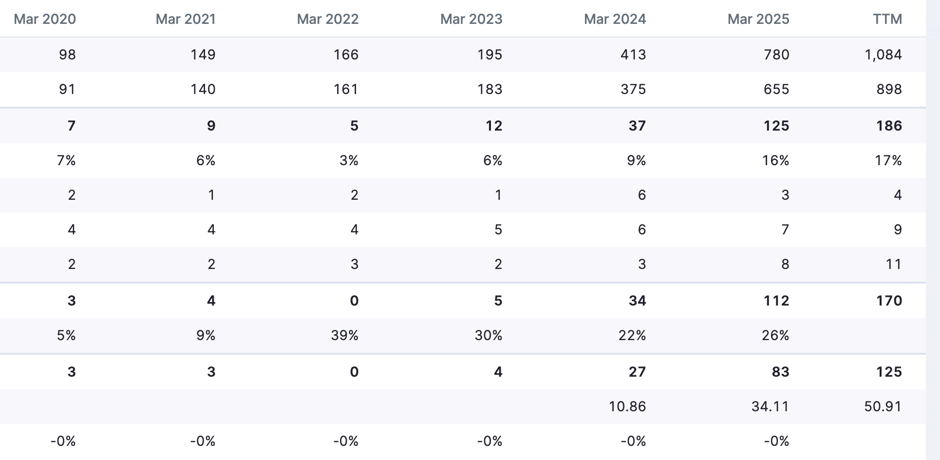Click the 780 value under Mar 2025
Screen dimensions: 940x460
(x=776, y=54)
